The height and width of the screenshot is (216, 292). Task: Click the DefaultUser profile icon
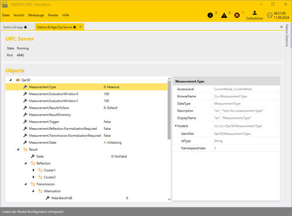pos(255,13)
